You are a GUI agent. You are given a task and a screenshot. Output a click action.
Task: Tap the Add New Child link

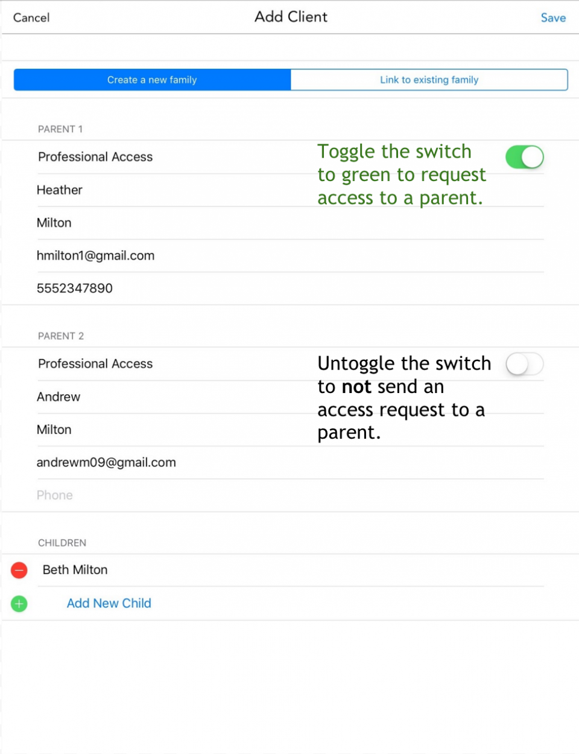[x=109, y=603]
